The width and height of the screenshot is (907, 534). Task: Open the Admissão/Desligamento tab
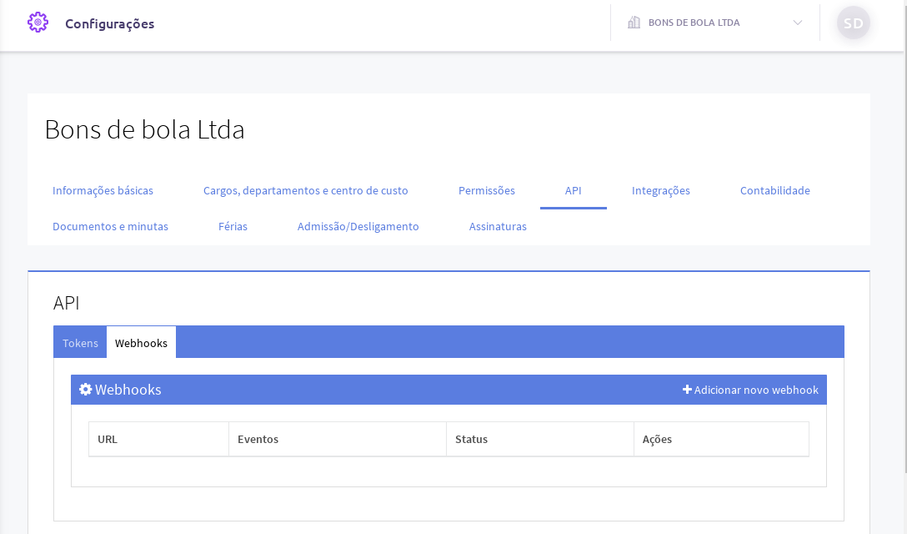(x=358, y=226)
